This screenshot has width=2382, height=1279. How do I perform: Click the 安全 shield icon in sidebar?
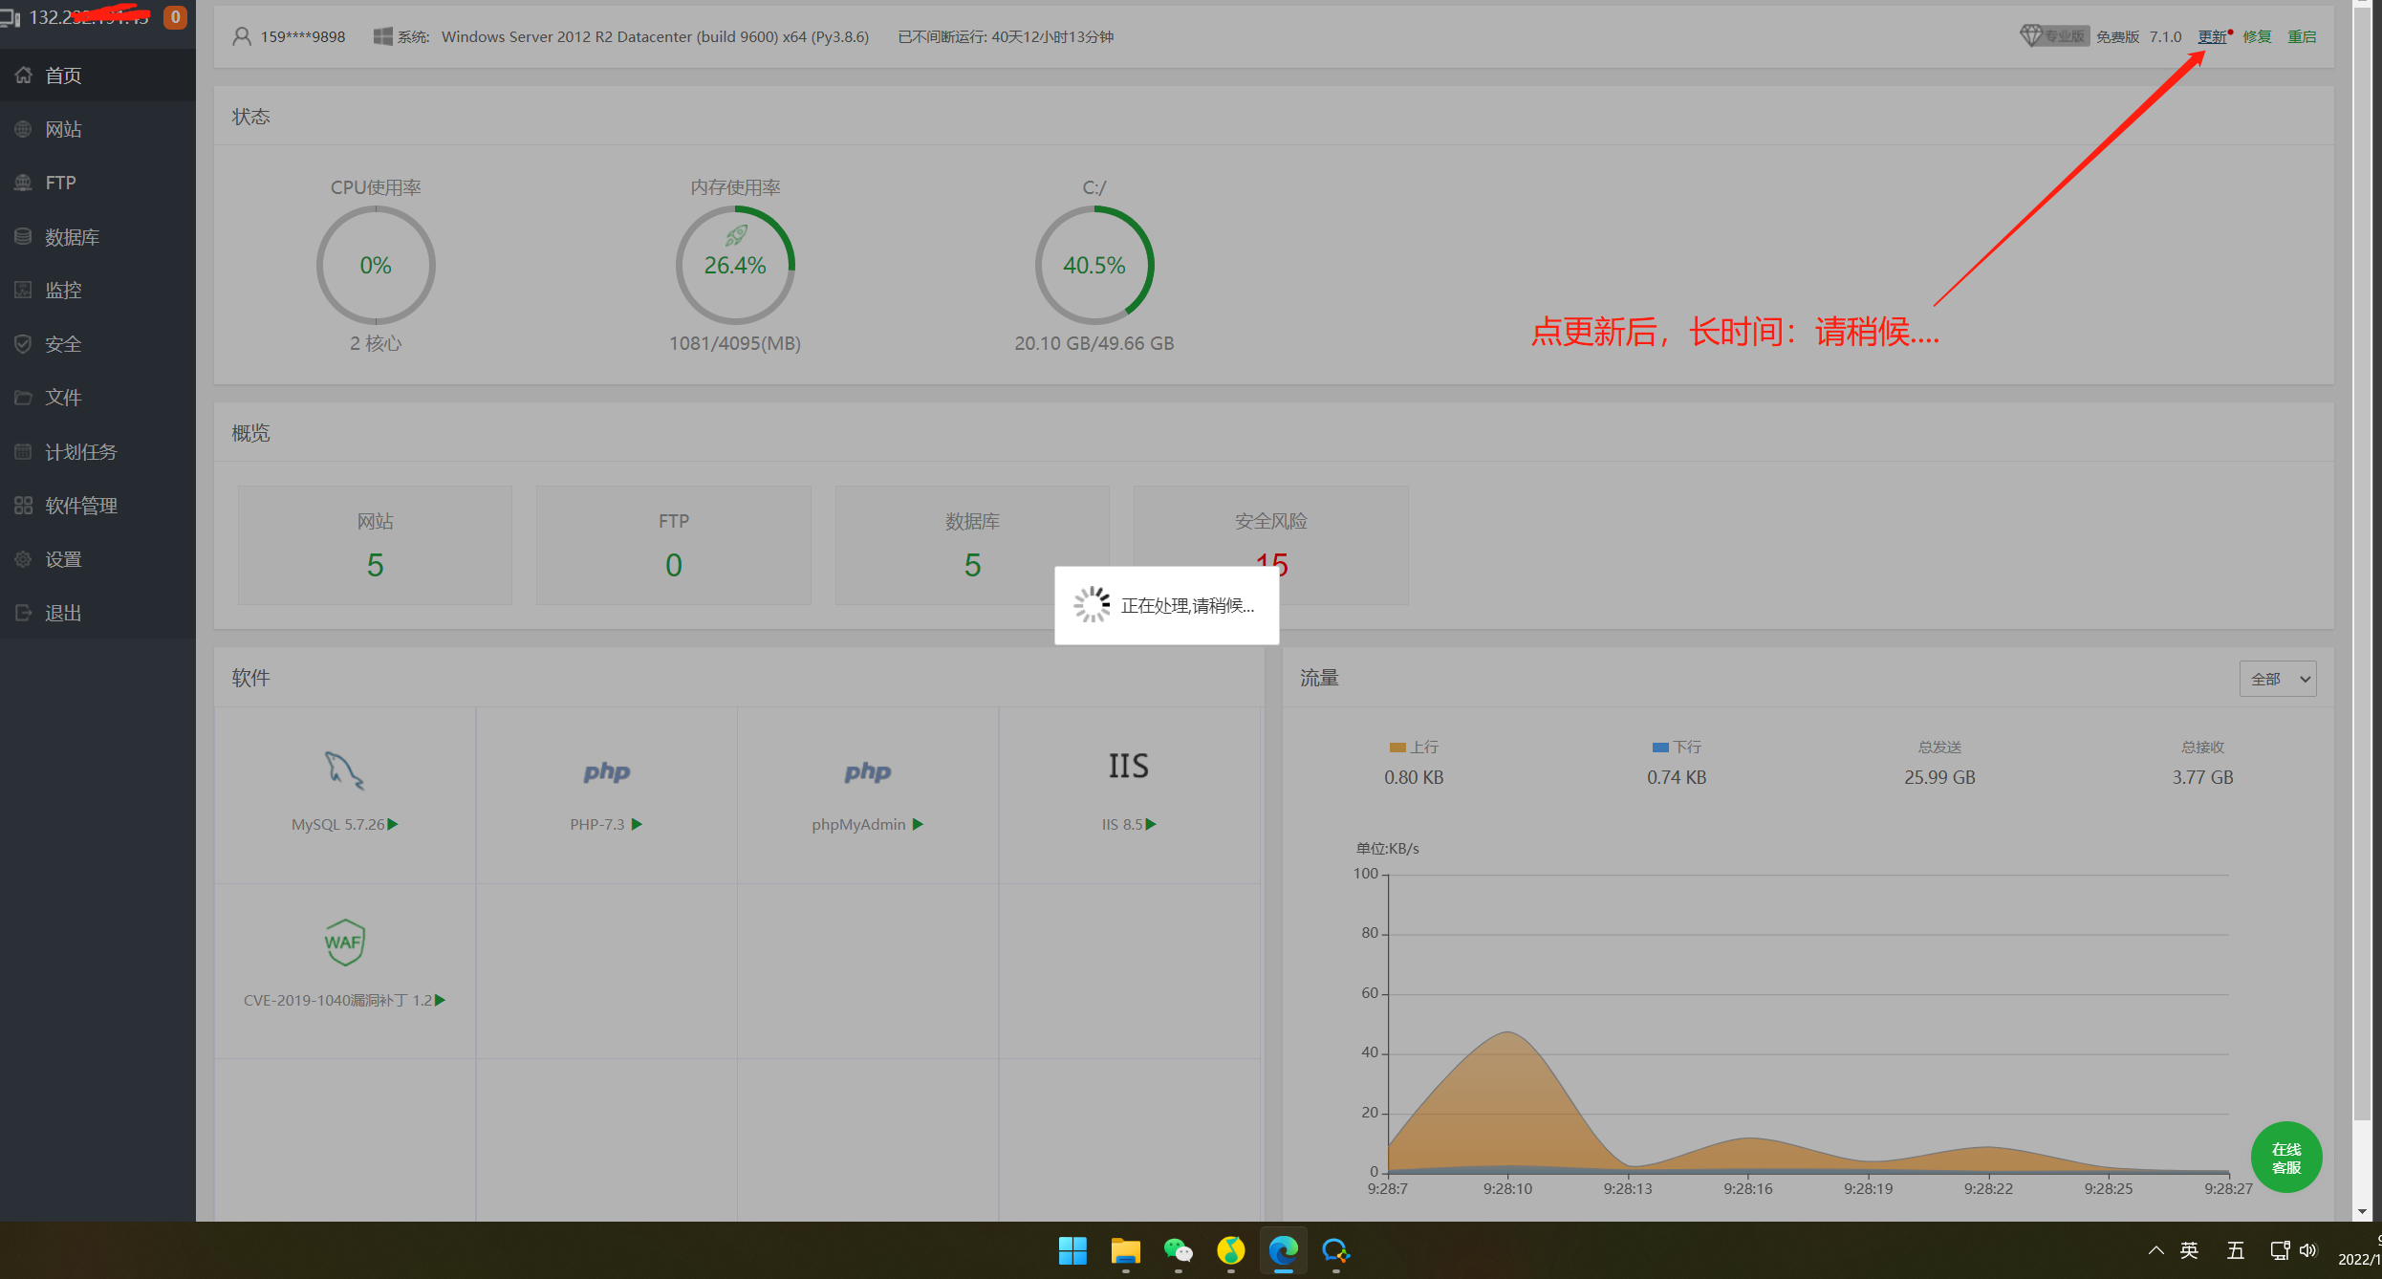(x=24, y=343)
